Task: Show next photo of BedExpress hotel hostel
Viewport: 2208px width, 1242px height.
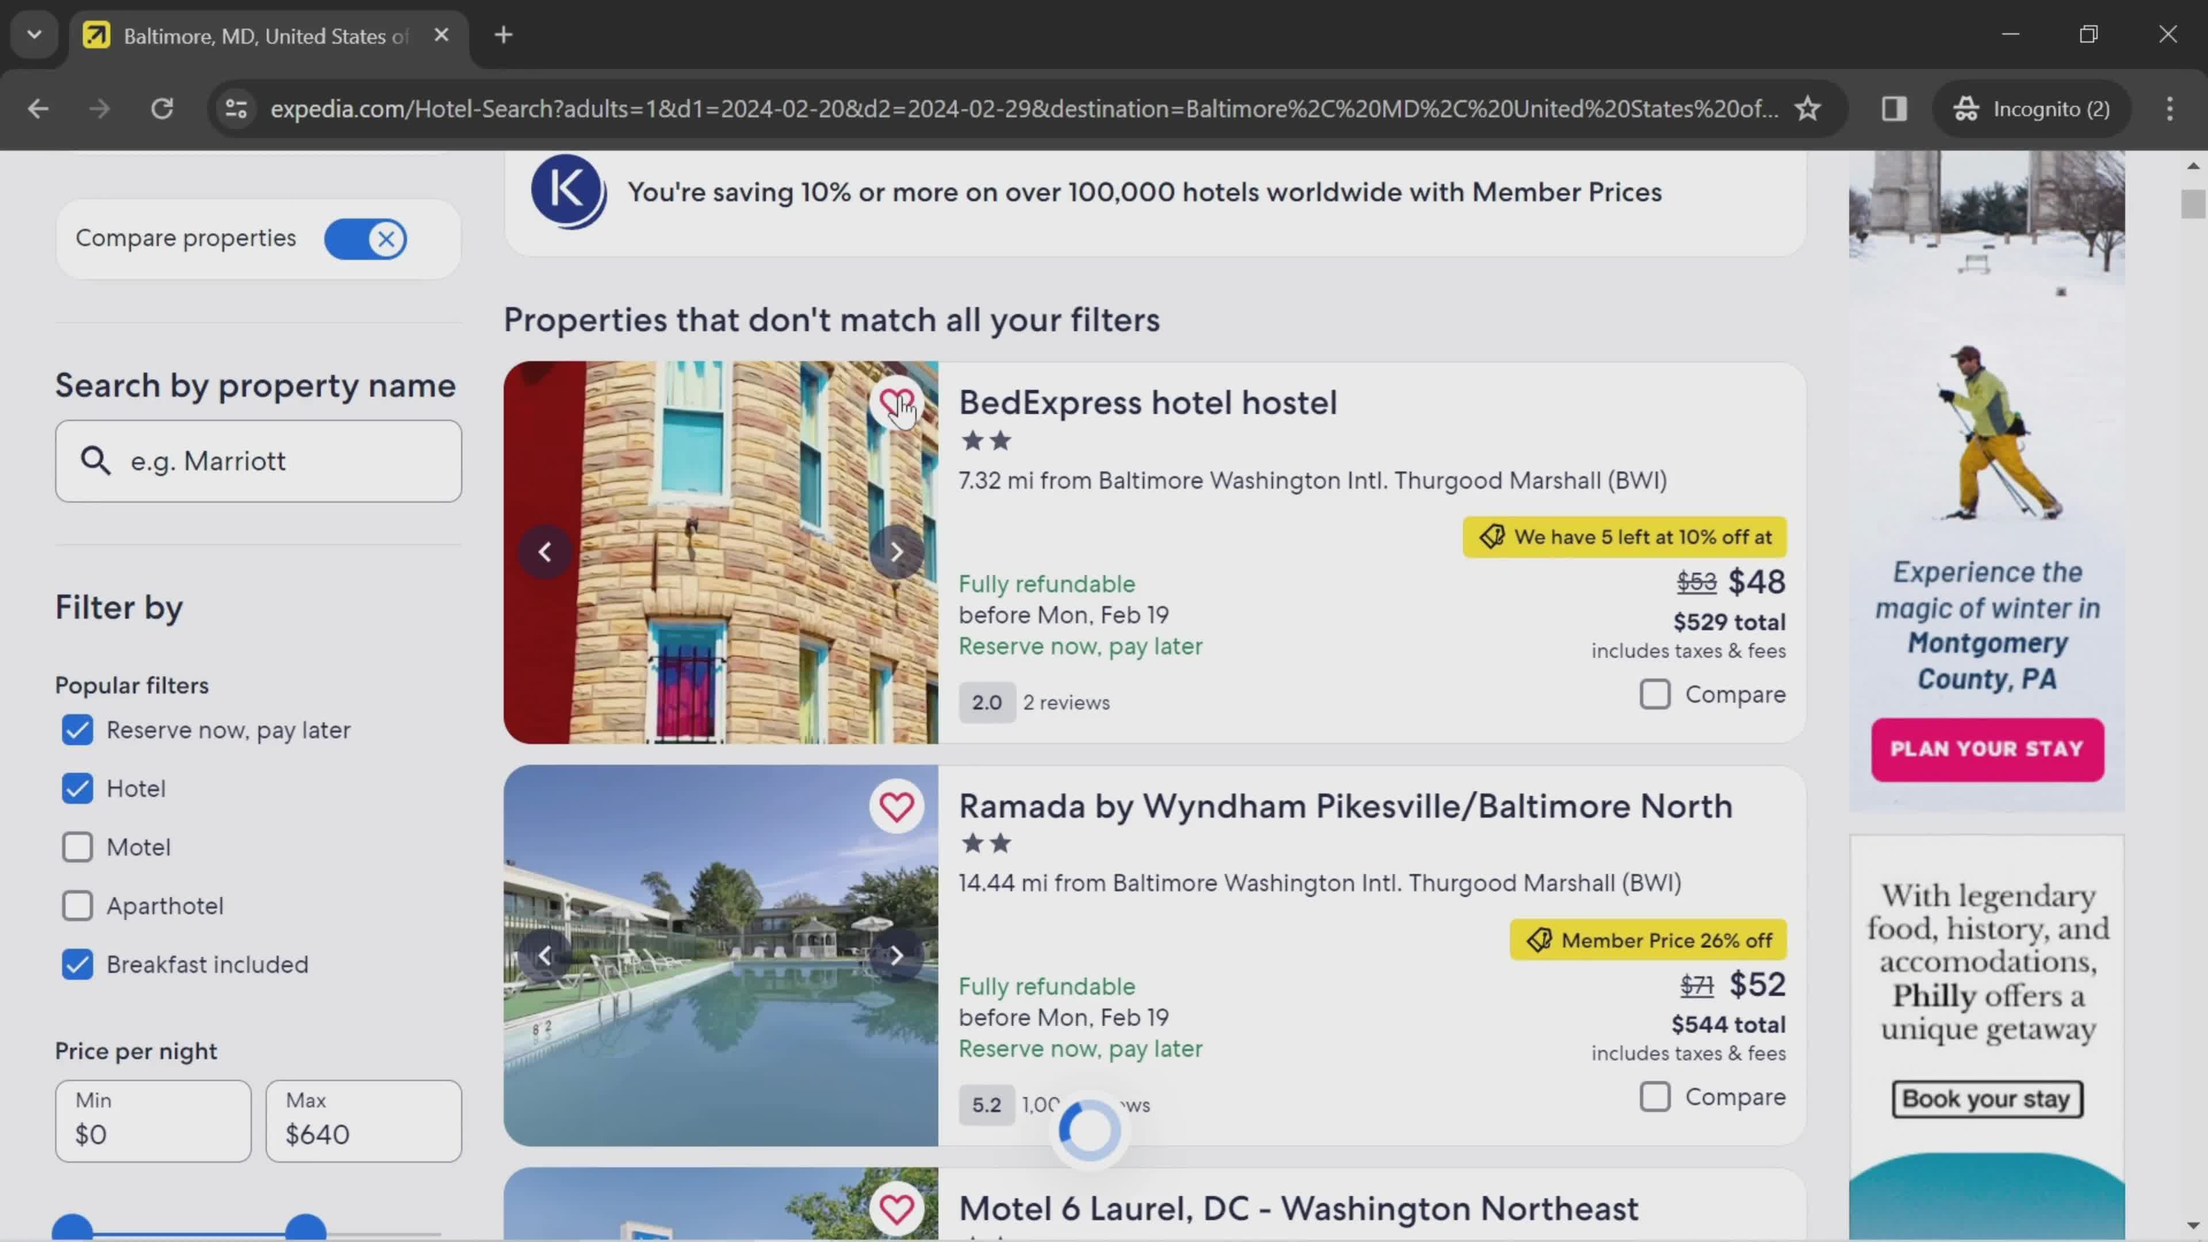Action: (896, 552)
